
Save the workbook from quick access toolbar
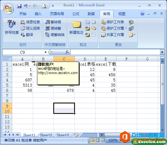[19, 6]
